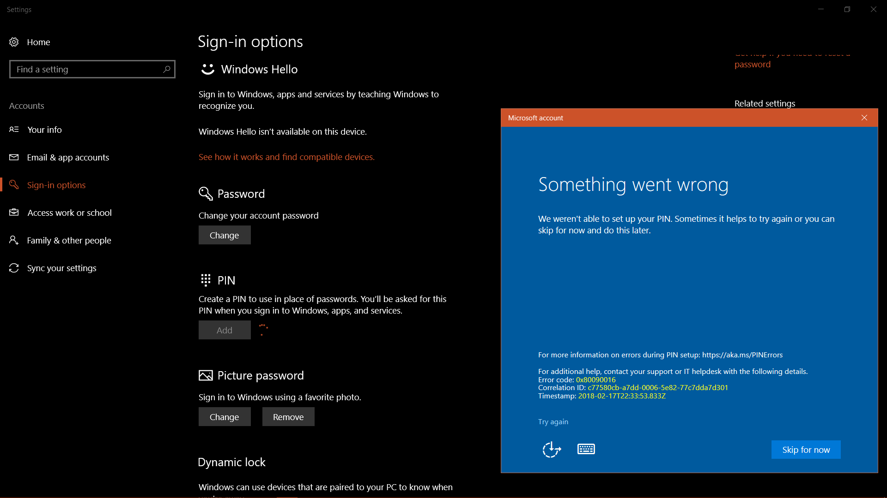Select Sync your settings option
Viewport: 887px width, 498px height.
click(61, 267)
